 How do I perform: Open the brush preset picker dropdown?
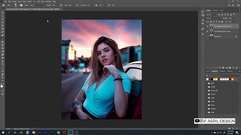(18, 5)
